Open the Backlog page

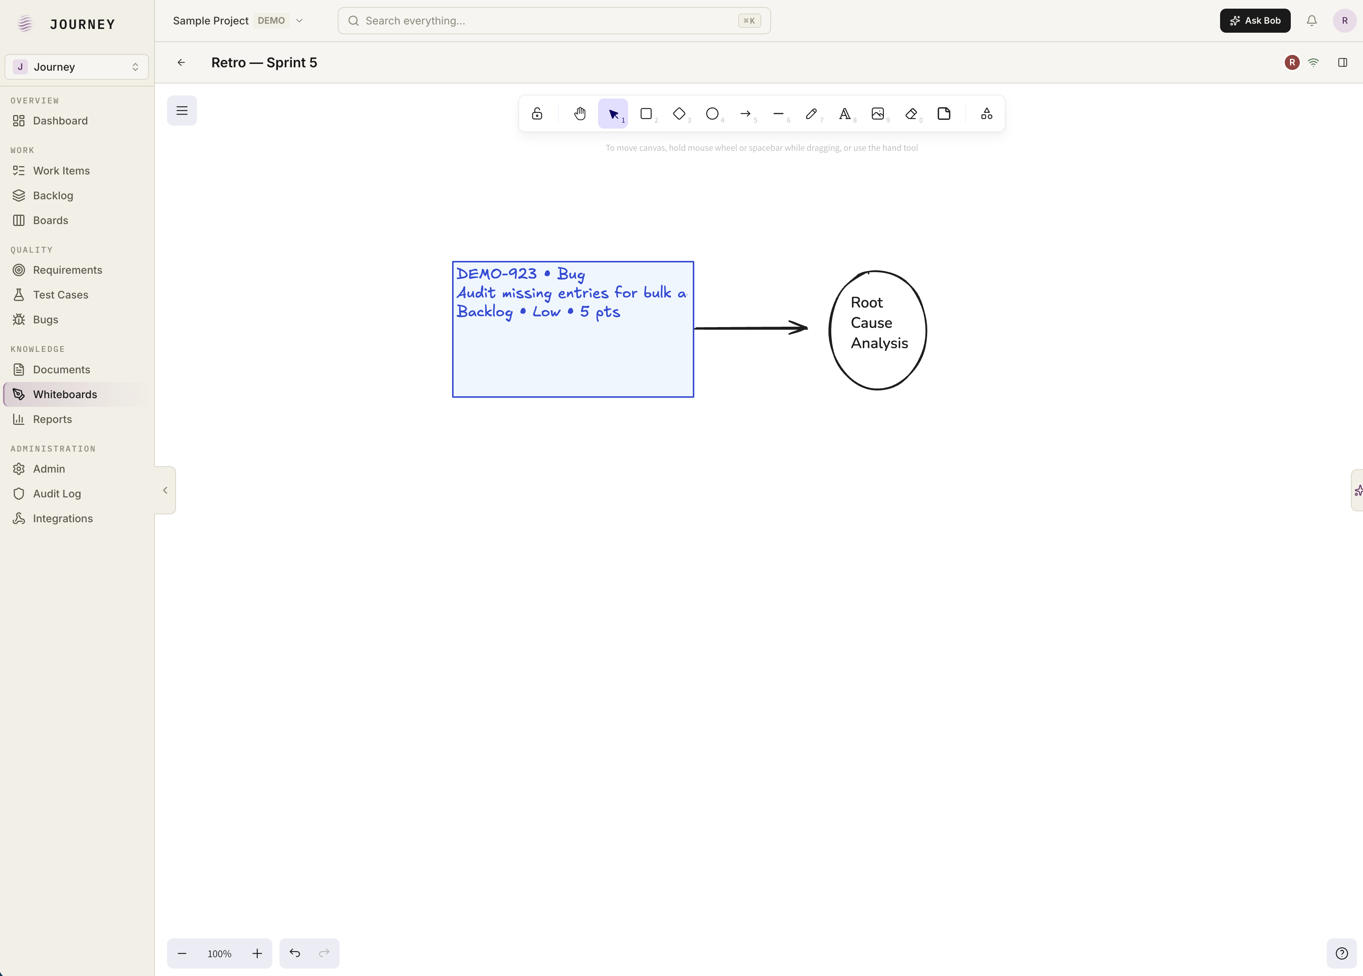[x=77, y=195]
